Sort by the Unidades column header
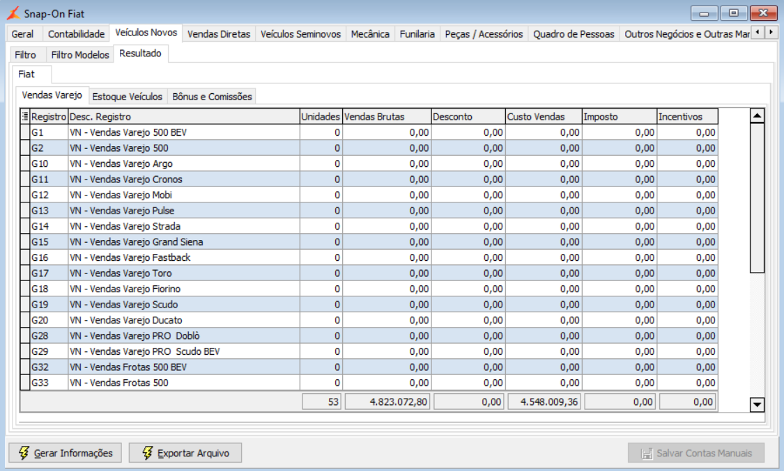The height and width of the screenshot is (471, 784). [x=321, y=116]
